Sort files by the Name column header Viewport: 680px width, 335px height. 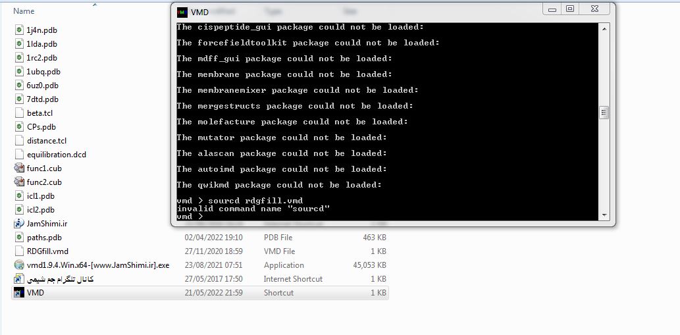tap(24, 11)
